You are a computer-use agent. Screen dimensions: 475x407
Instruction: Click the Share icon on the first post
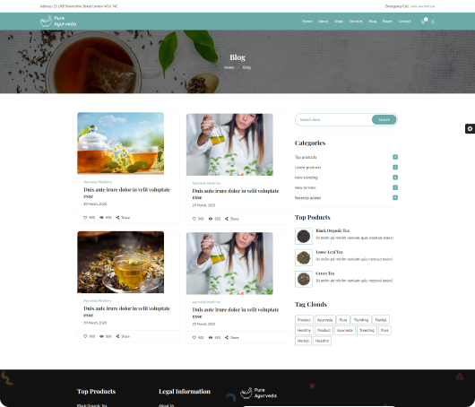117,217
